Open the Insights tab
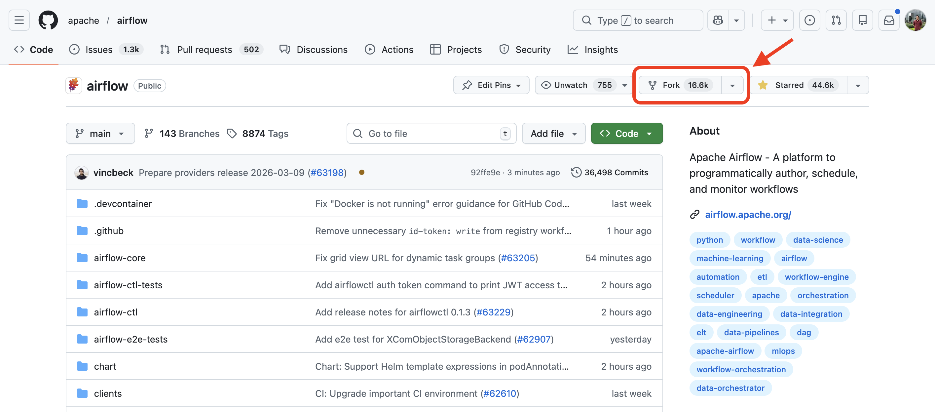935x412 pixels. 592,49
